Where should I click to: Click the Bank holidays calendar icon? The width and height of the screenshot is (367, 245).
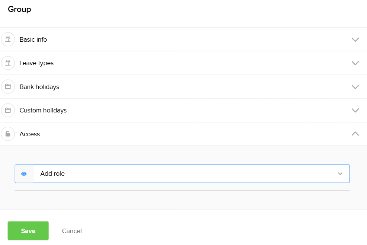(8, 87)
